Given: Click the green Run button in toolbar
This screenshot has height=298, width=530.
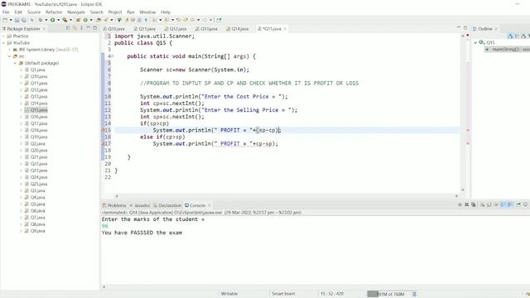Looking at the screenshot, I should 53,20.
